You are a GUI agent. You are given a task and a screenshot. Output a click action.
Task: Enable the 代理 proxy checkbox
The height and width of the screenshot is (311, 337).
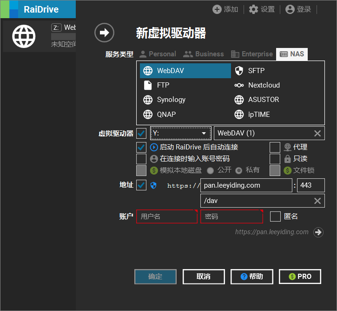pos(275,147)
